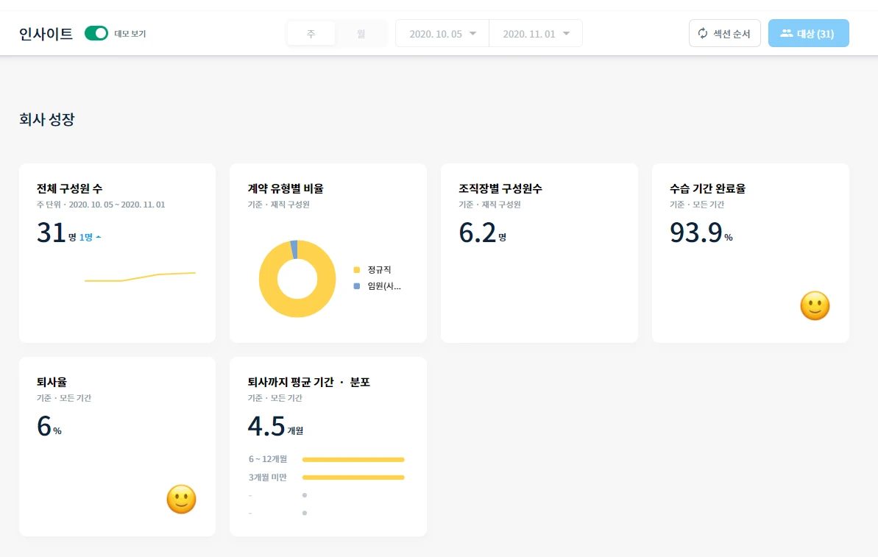
Task: Click the blue 임원 legend swatch
Action: click(357, 286)
